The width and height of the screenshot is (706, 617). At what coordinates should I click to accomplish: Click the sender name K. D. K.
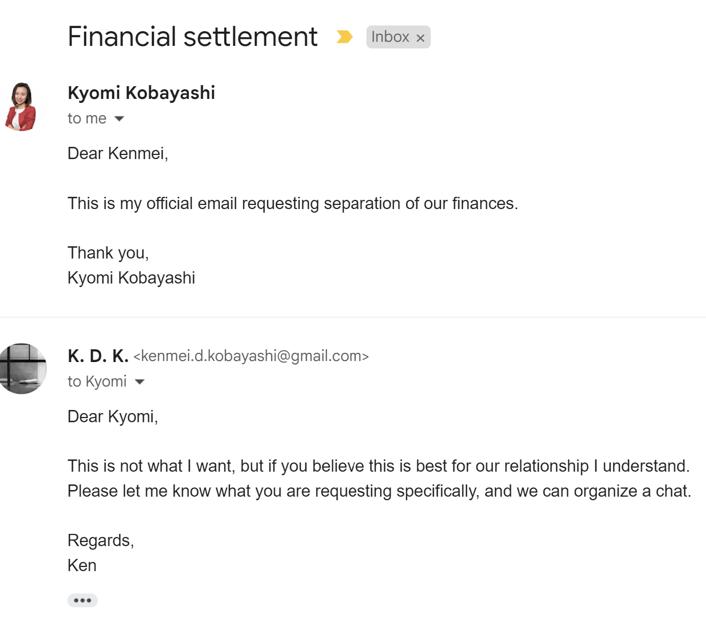click(98, 356)
